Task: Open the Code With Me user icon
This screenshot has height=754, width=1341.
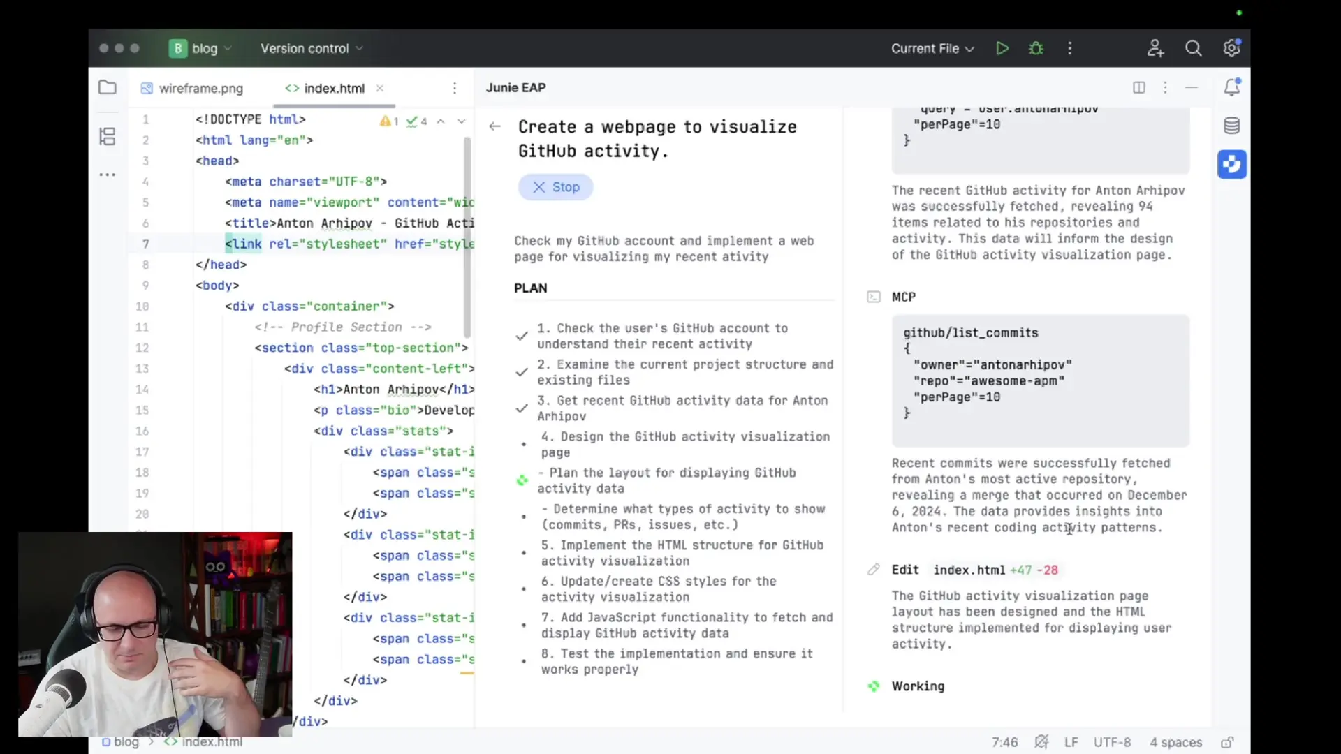Action: [1155, 48]
